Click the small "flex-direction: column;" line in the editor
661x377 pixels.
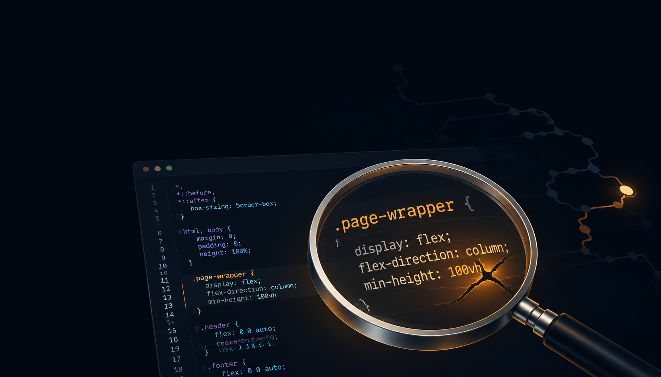(x=252, y=290)
